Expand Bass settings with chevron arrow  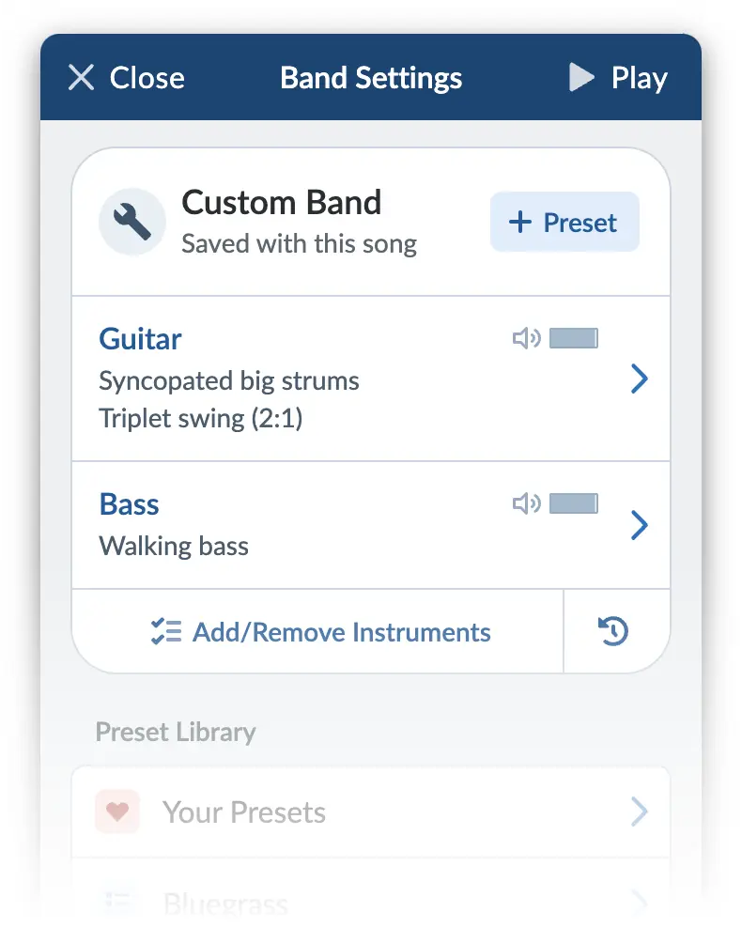point(639,525)
